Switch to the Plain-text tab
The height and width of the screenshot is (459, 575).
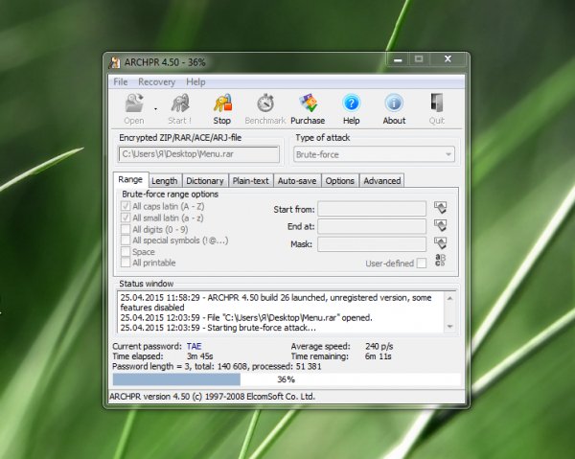251,181
